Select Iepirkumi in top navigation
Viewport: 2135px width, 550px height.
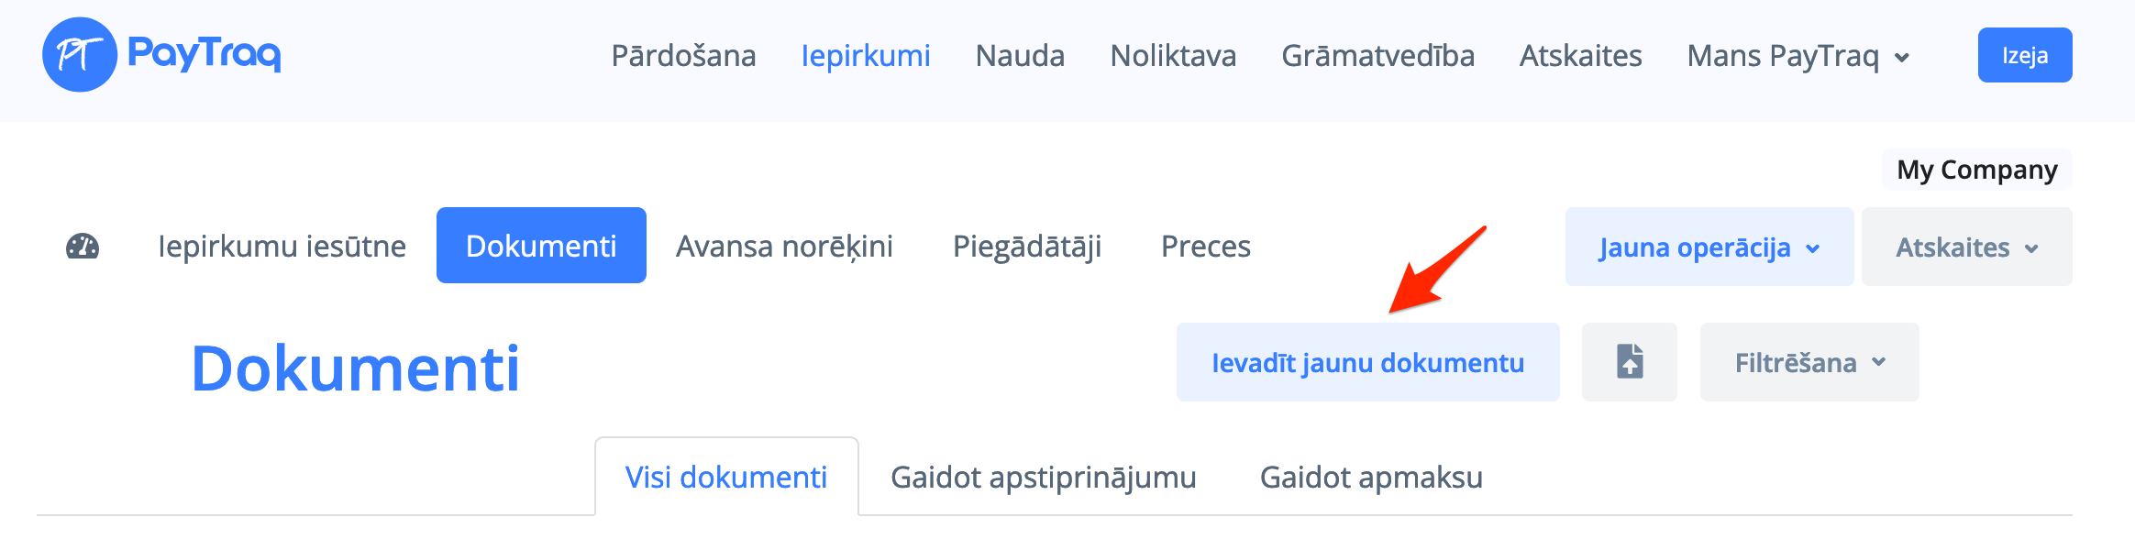click(865, 57)
